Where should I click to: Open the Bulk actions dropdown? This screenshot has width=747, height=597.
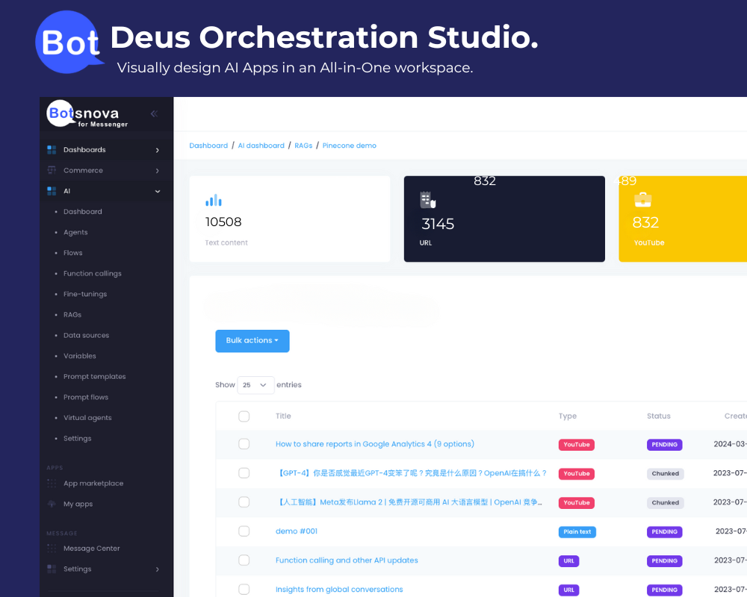tap(252, 341)
